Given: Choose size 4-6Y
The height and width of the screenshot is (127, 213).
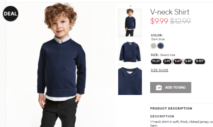Looking at the screenshot, I should (x=178, y=61).
